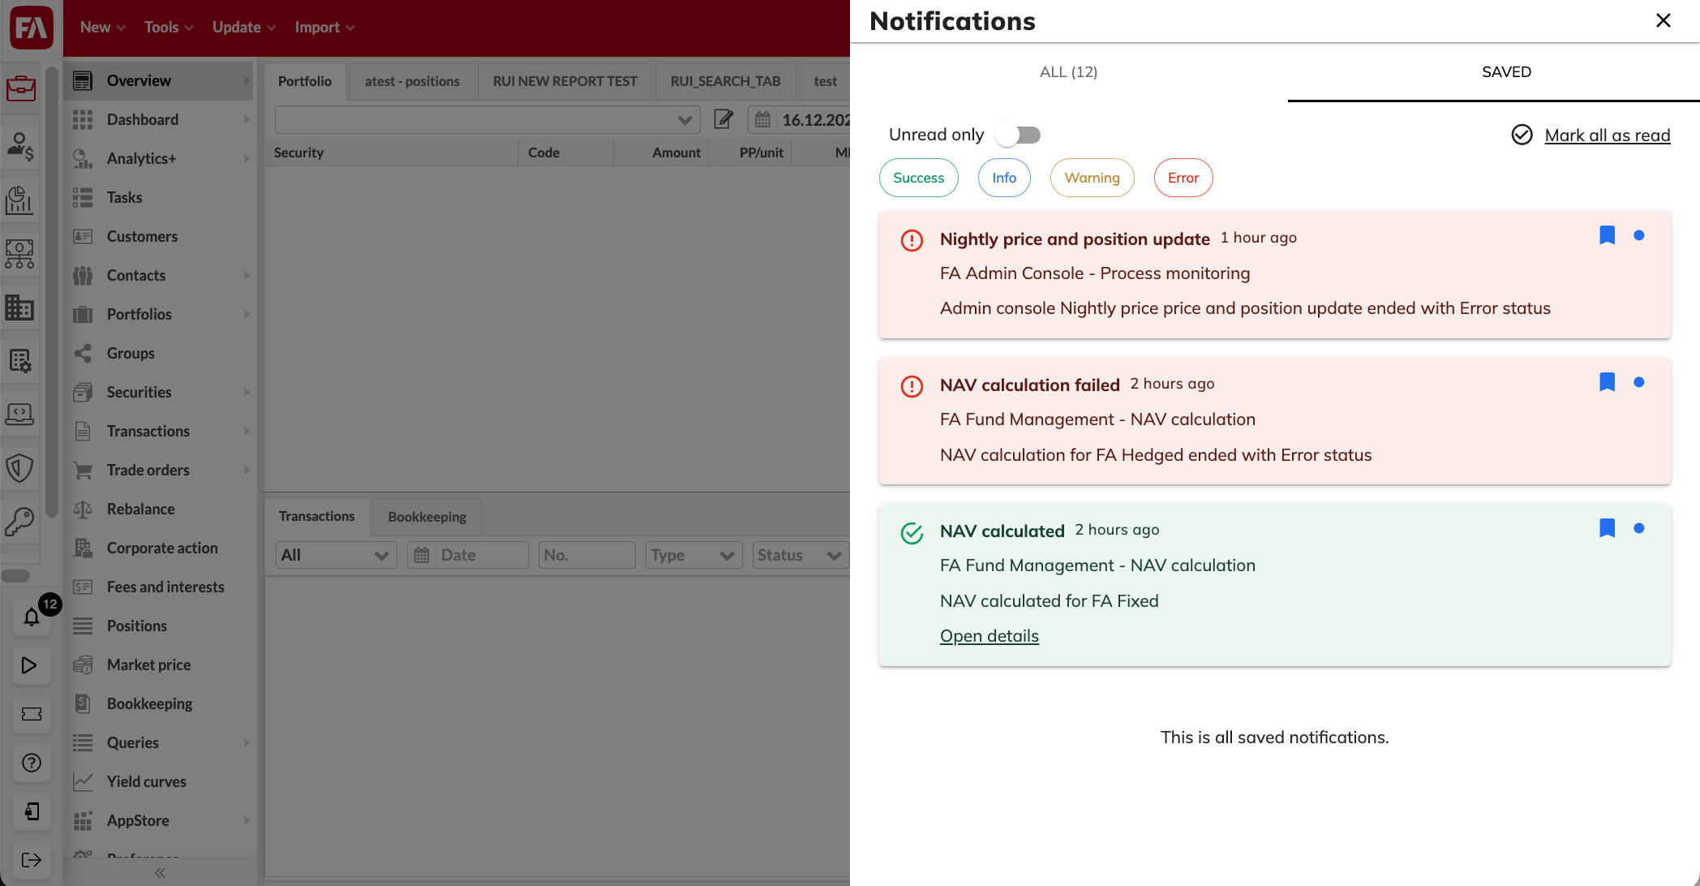Switch to the ALL (12) notifications tab

click(x=1068, y=72)
